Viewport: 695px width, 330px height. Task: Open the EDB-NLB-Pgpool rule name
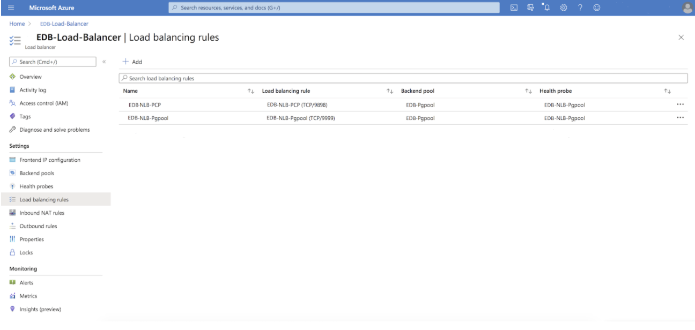coord(148,118)
